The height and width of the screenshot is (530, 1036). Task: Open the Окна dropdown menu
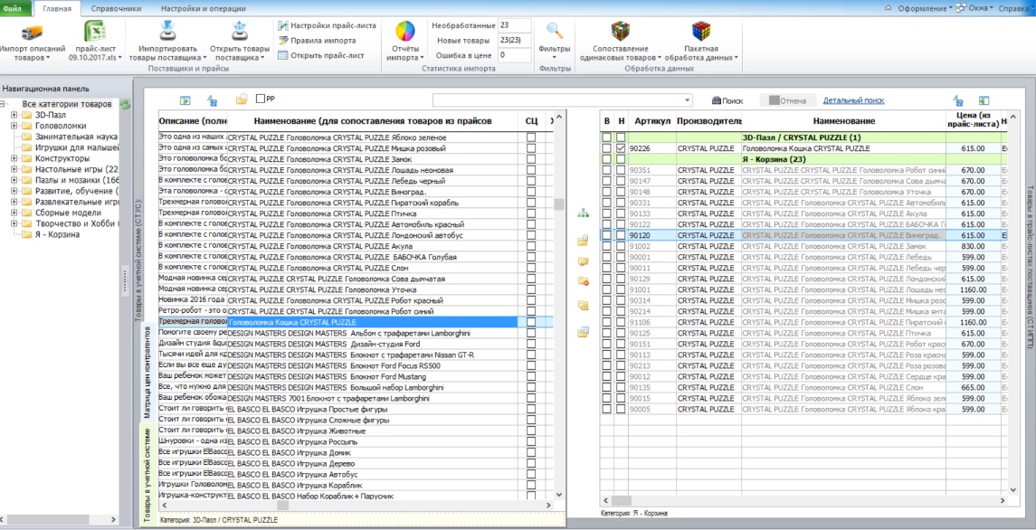click(x=976, y=8)
